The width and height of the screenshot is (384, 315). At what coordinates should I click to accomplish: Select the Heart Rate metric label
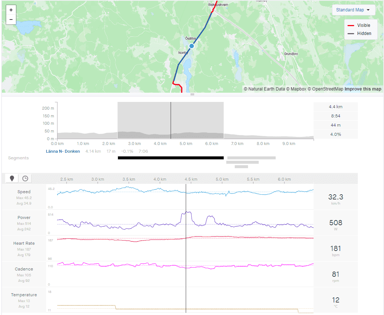click(x=24, y=243)
